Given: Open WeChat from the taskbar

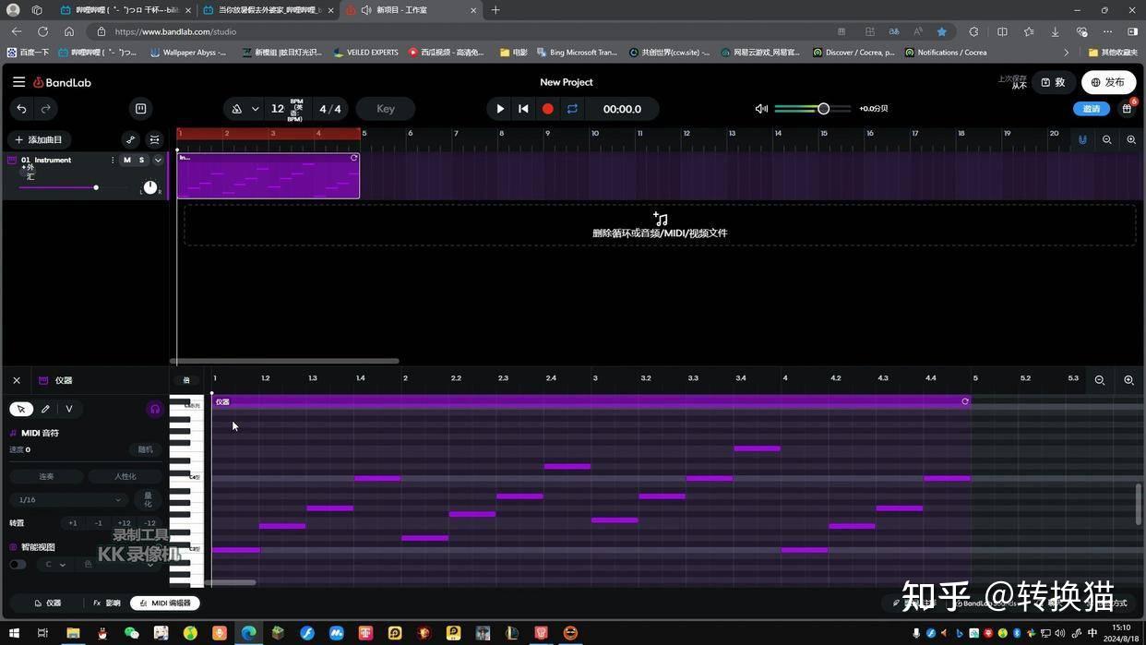Looking at the screenshot, I should click(132, 633).
